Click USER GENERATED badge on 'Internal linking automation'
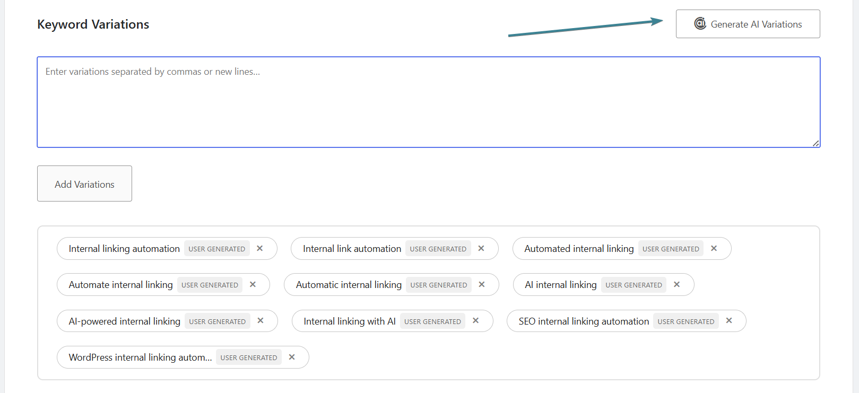 click(x=217, y=249)
